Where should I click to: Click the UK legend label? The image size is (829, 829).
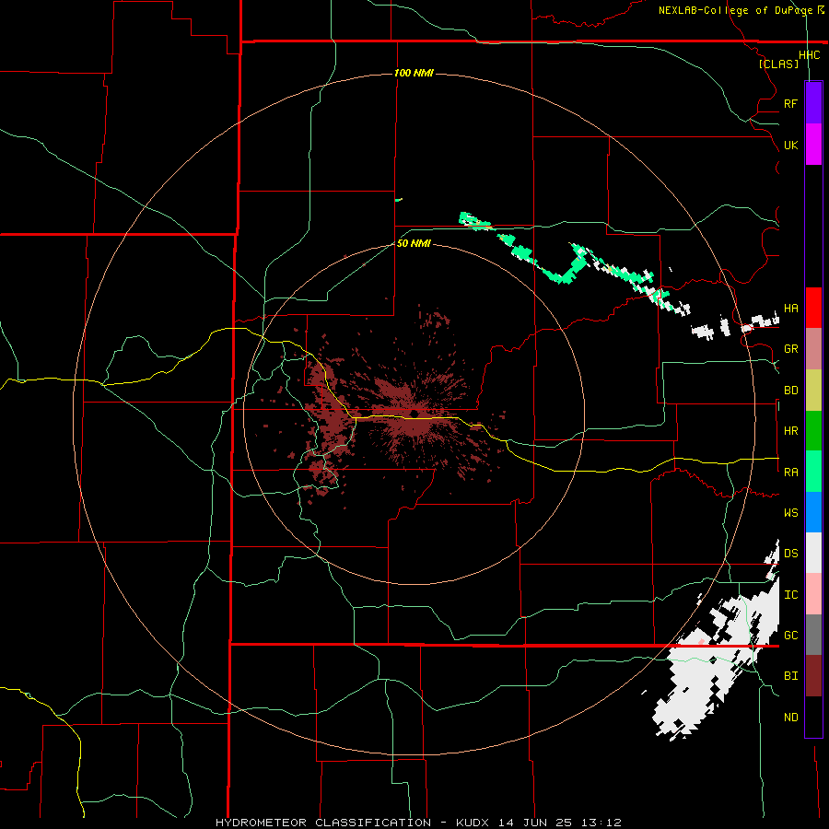point(790,145)
